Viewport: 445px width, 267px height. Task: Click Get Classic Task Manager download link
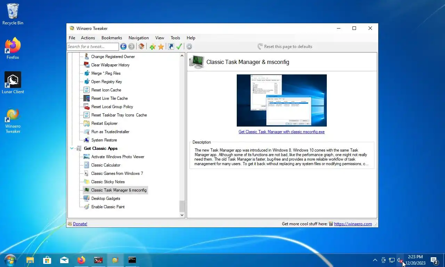tap(282, 132)
